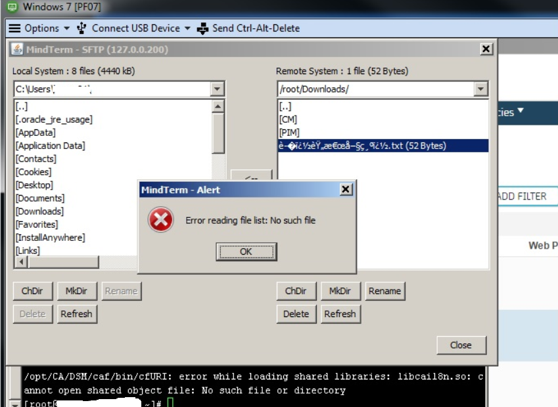Image resolution: width=558 pixels, height=407 pixels.
Task: Click local list horizontal scrollbar thumb
Action: coord(63,262)
